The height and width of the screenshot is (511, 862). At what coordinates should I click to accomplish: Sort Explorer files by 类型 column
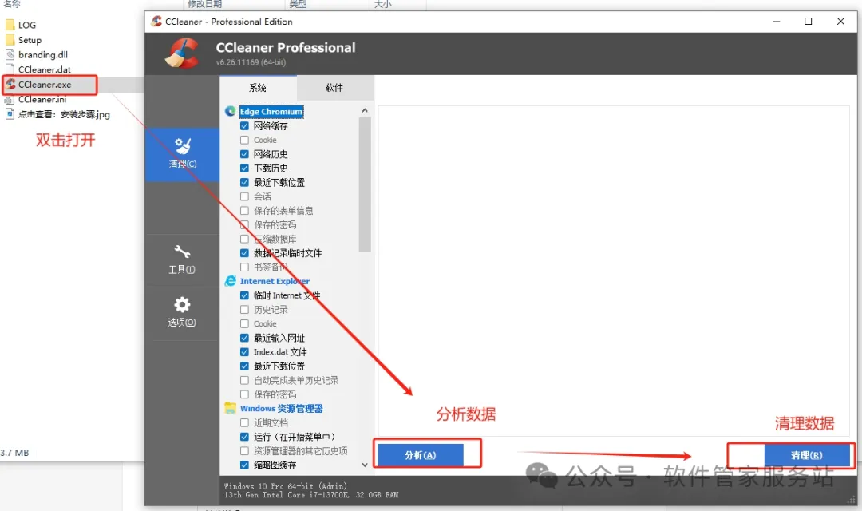(x=298, y=4)
